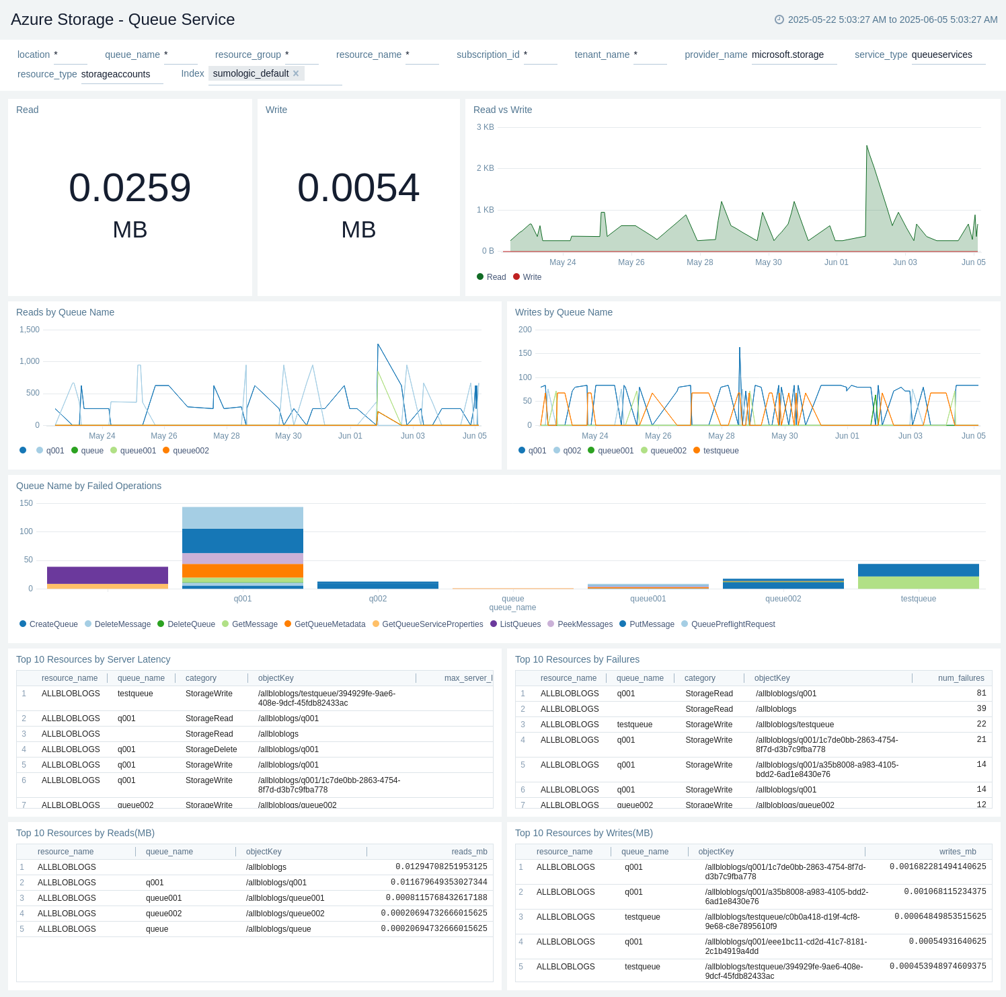Open the Read panel title
Screen dimensions: 1006x997
28,110
